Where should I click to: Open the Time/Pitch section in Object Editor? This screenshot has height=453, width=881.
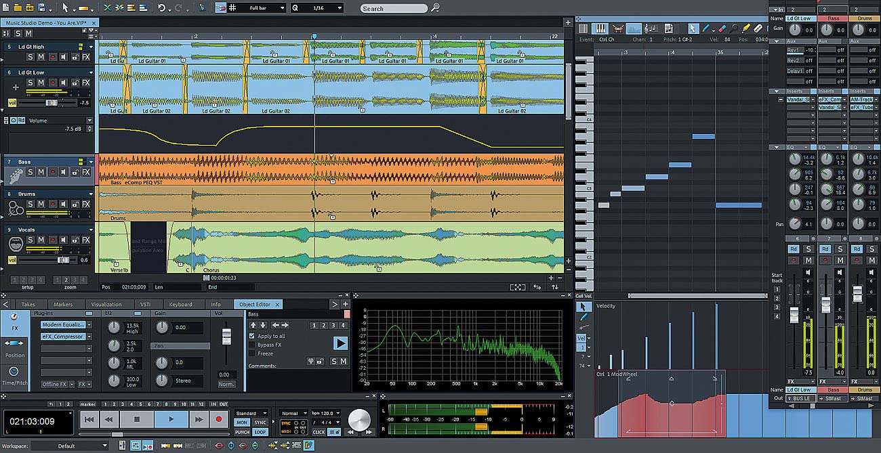15,376
